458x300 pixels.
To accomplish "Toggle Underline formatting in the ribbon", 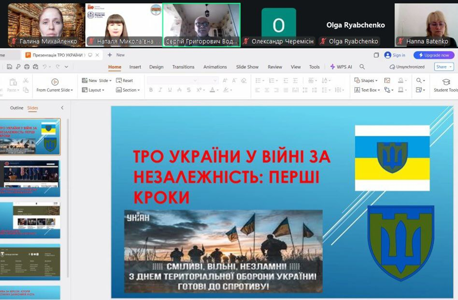I will tap(170, 90).
